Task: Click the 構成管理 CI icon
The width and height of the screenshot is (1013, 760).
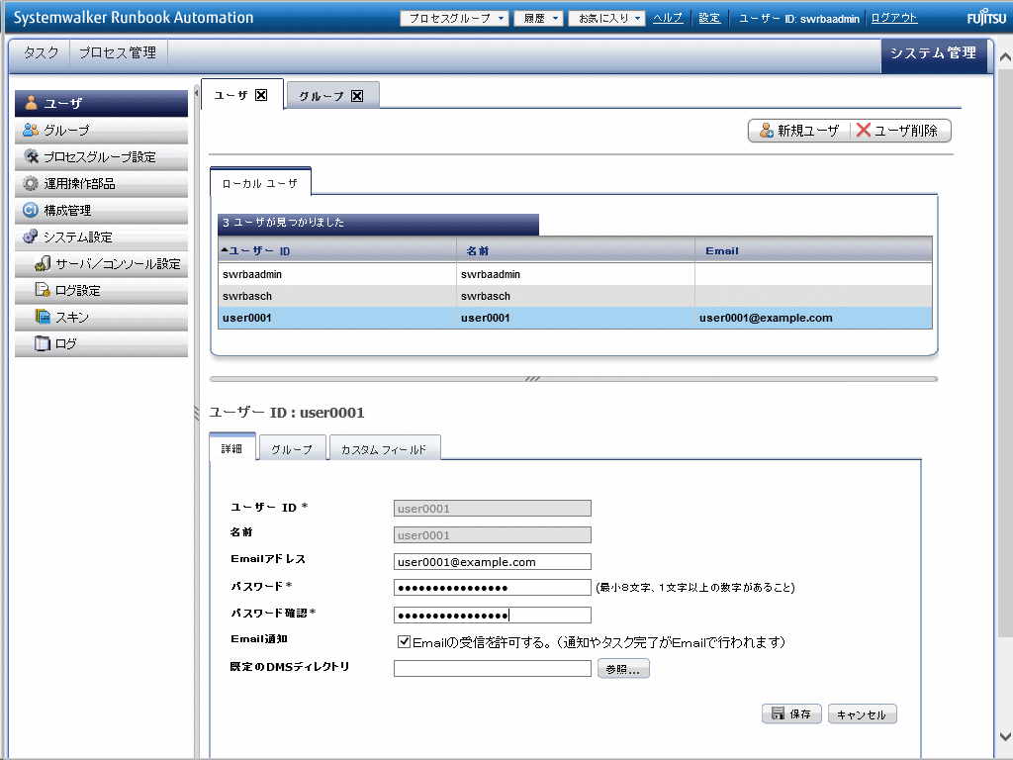Action: [31, 210]
